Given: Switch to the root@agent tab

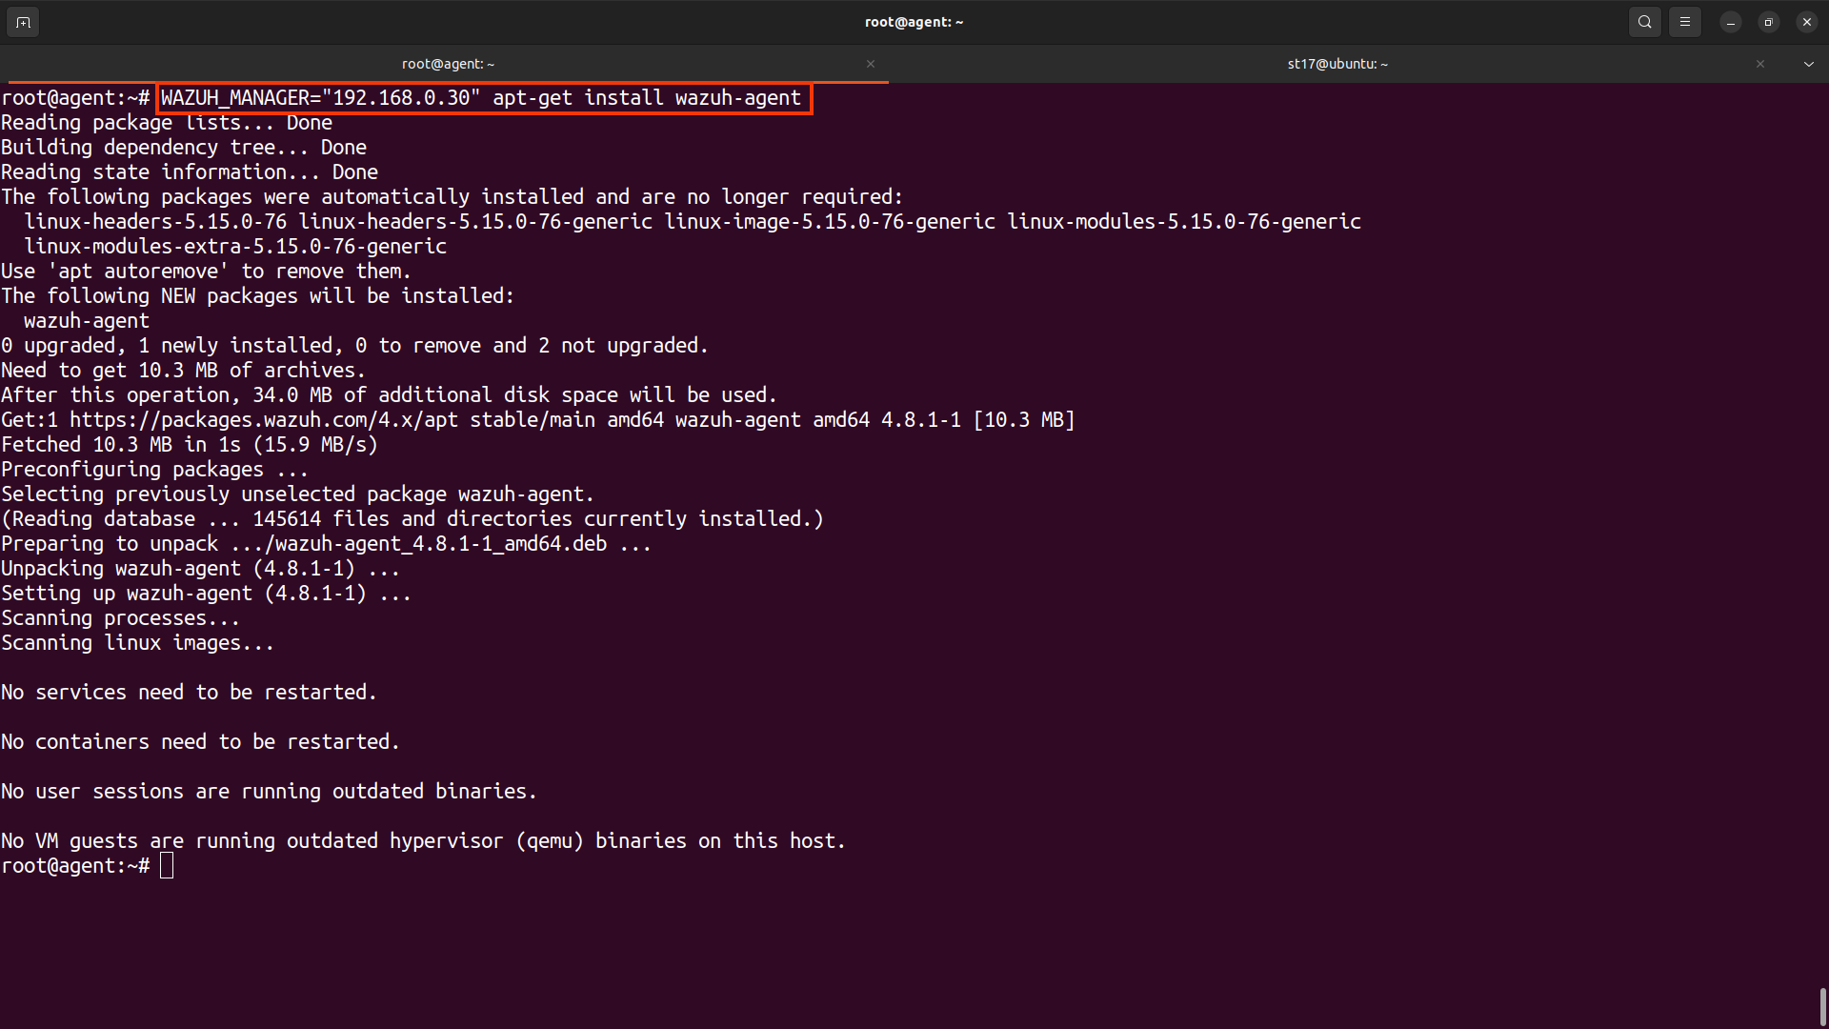Looking at the screenshot, I should point(448,64).
